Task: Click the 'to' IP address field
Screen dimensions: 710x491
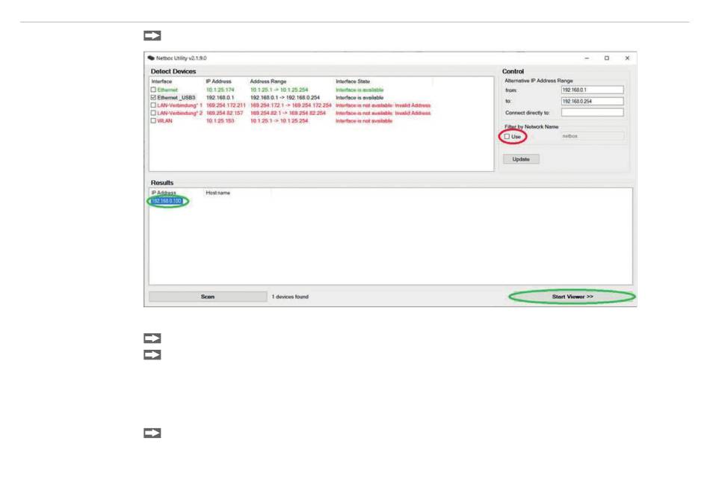Action: click(592, 101)
